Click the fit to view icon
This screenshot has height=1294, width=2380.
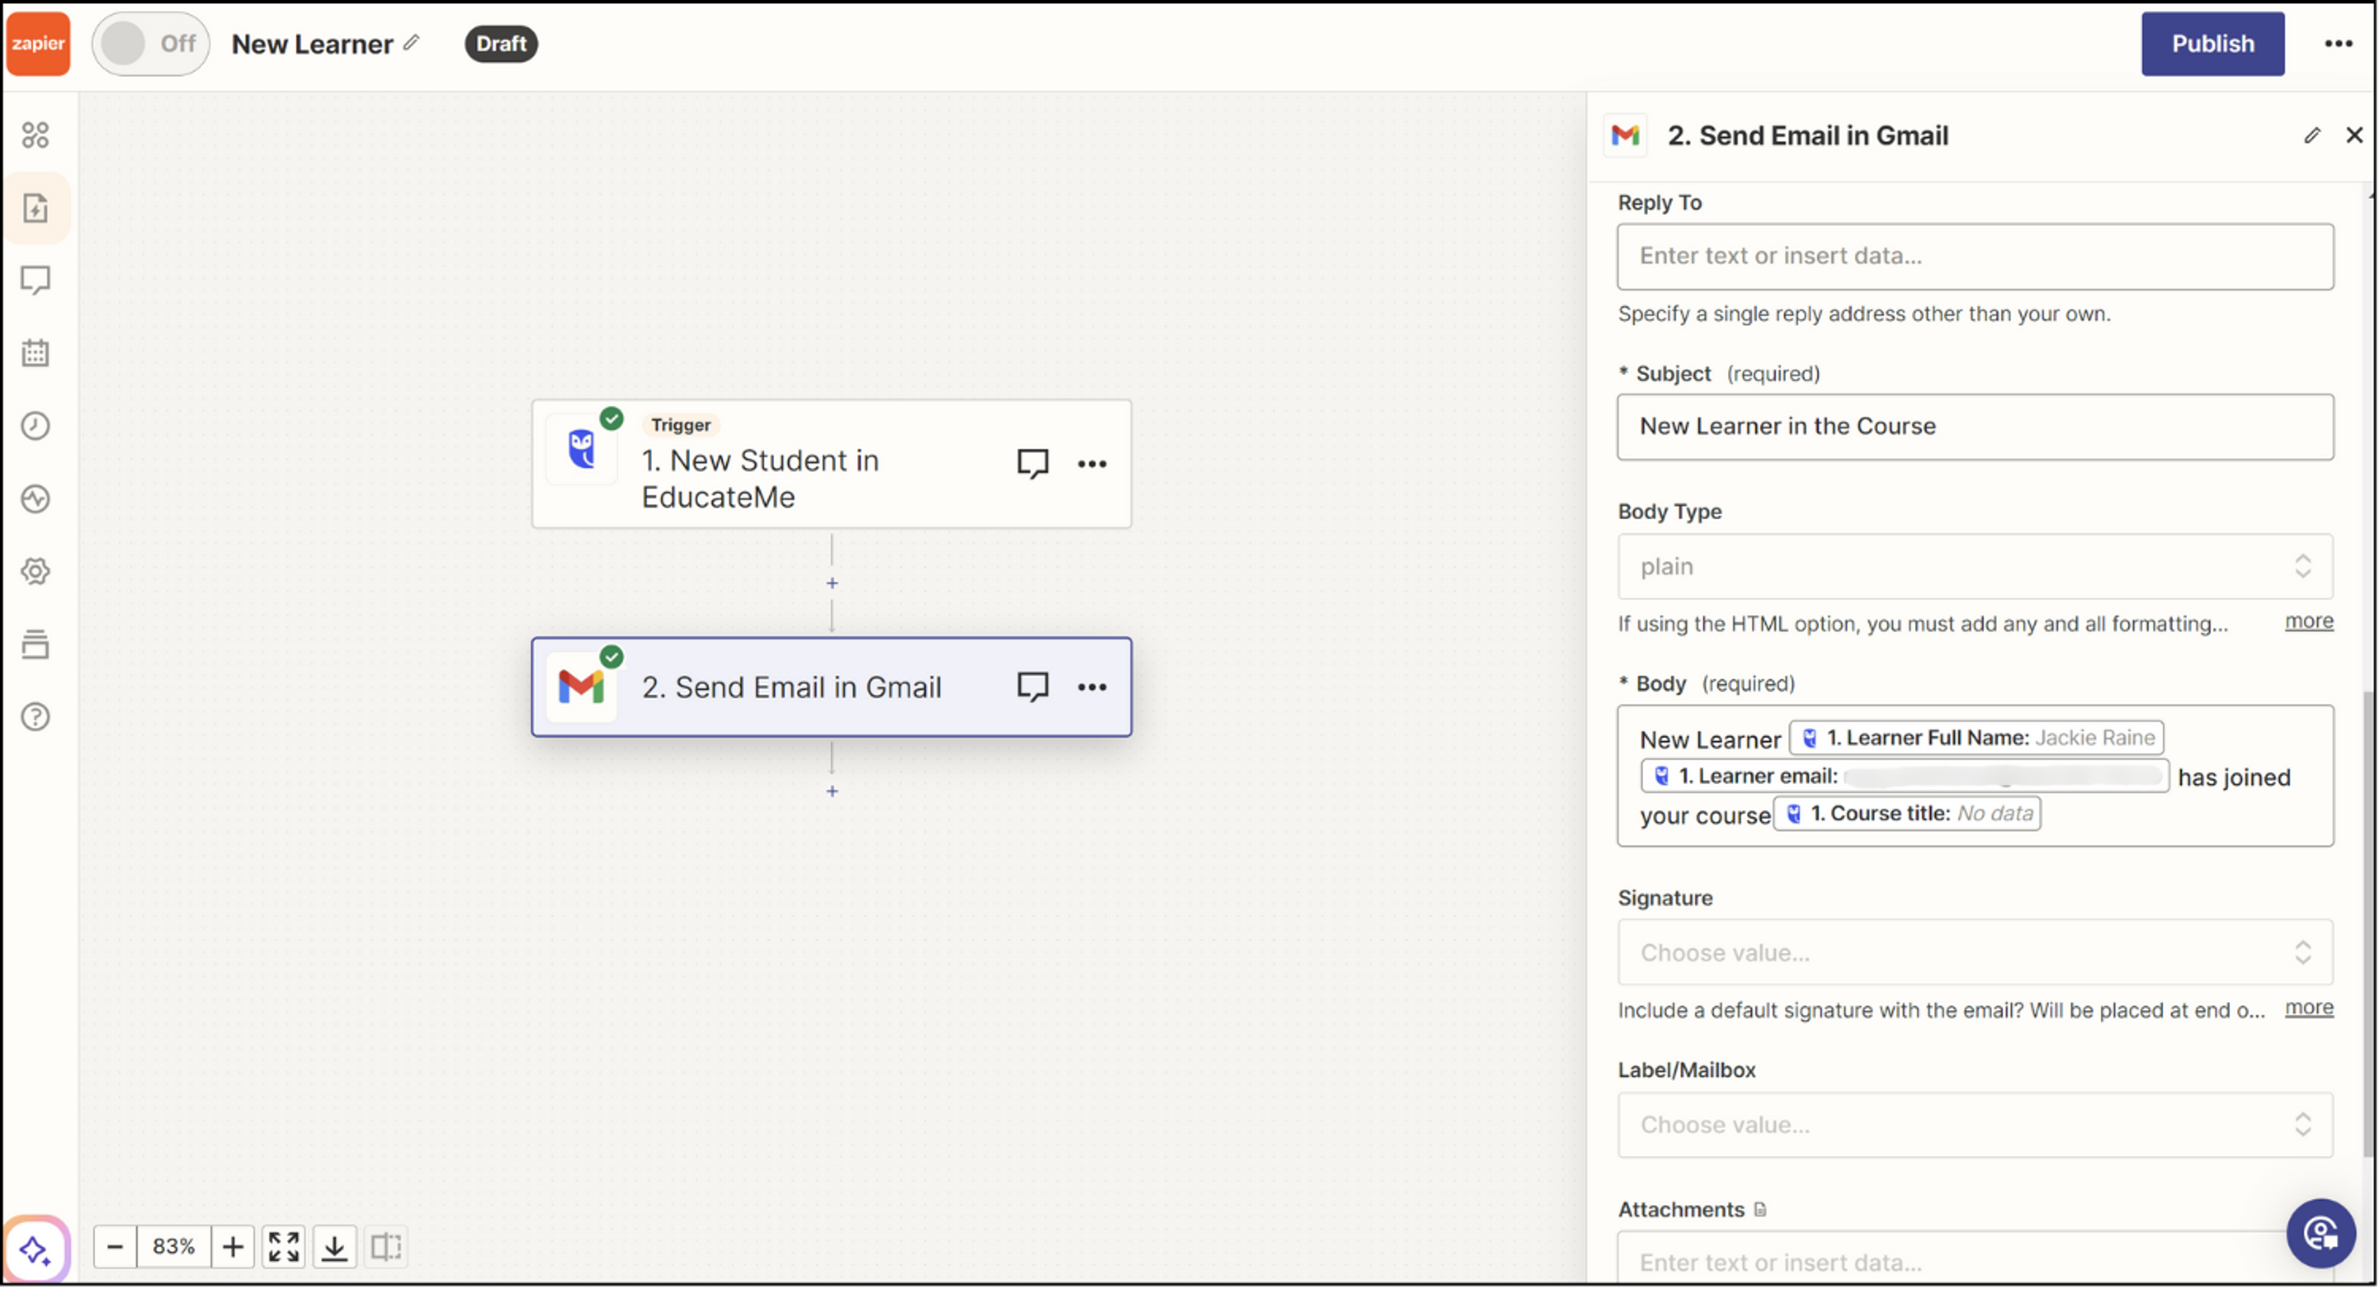point(284,1247)
